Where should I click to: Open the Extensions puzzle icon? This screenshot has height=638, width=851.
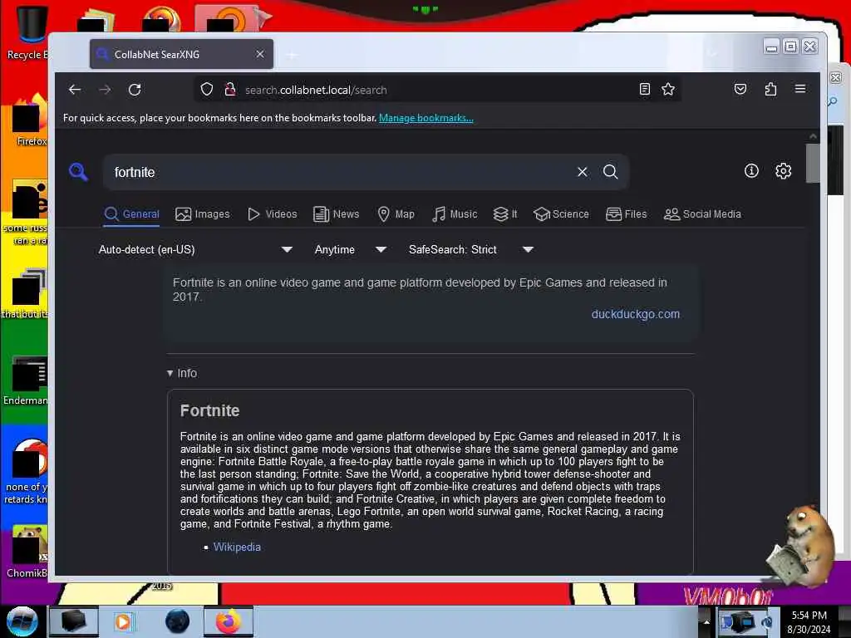[x=770, y=89]
